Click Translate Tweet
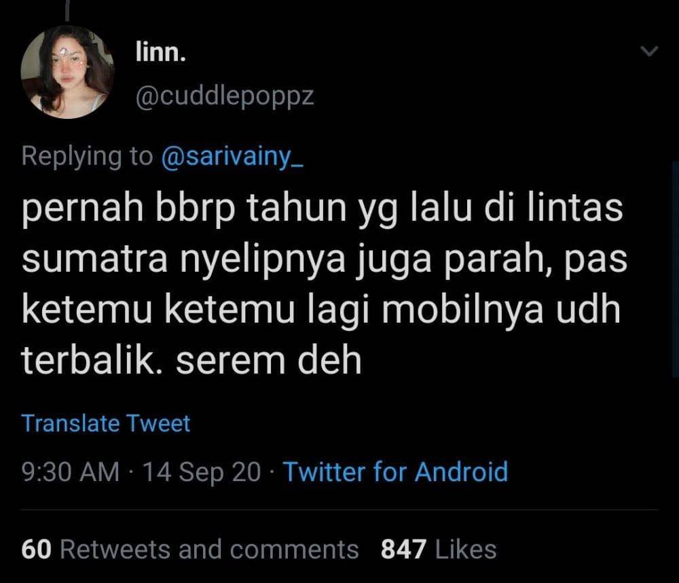Image resolution: width=679 pixels, height=583 pixels. (x=106, y=423)
